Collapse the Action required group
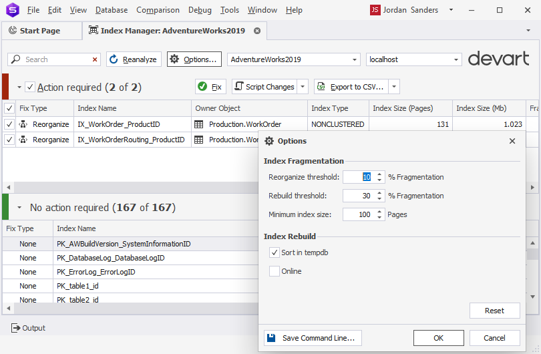541x354 pixels. 19,87
